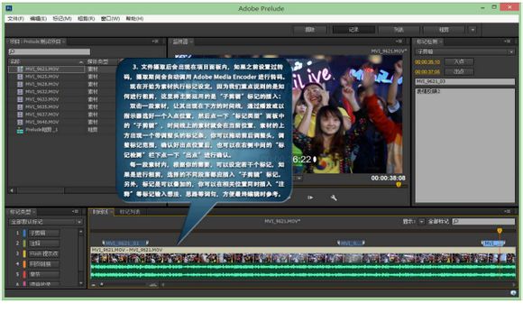Click the 出点 out-point button
The height and width of the screenshot is (331, 523).
point(459,71)
